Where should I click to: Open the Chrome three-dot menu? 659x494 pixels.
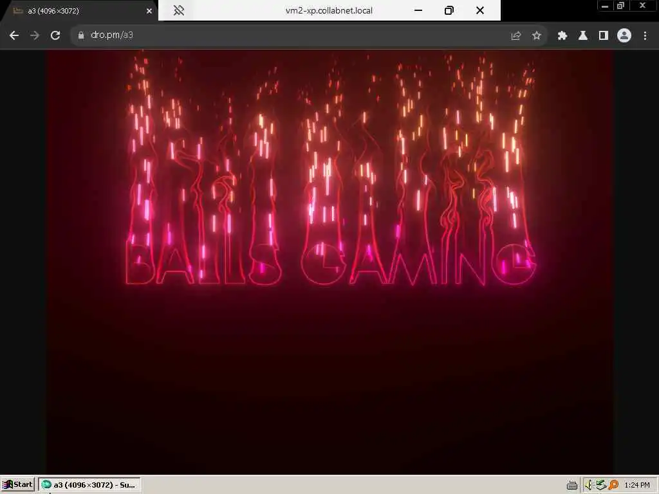(645, 36)
